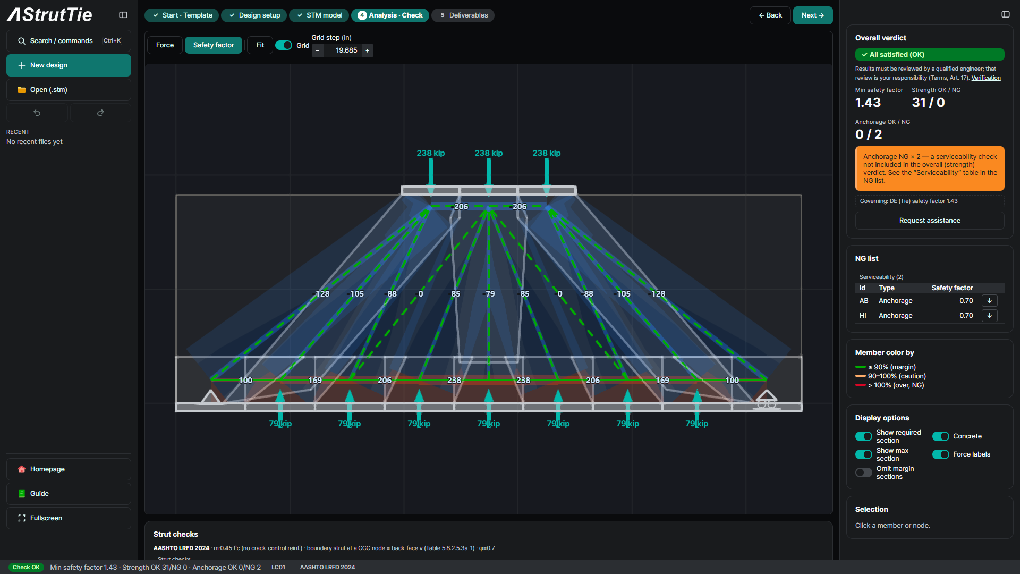Viewport: 1020px width, 574px height.
Task: Show Force view mode
Action: click(165, 45)
